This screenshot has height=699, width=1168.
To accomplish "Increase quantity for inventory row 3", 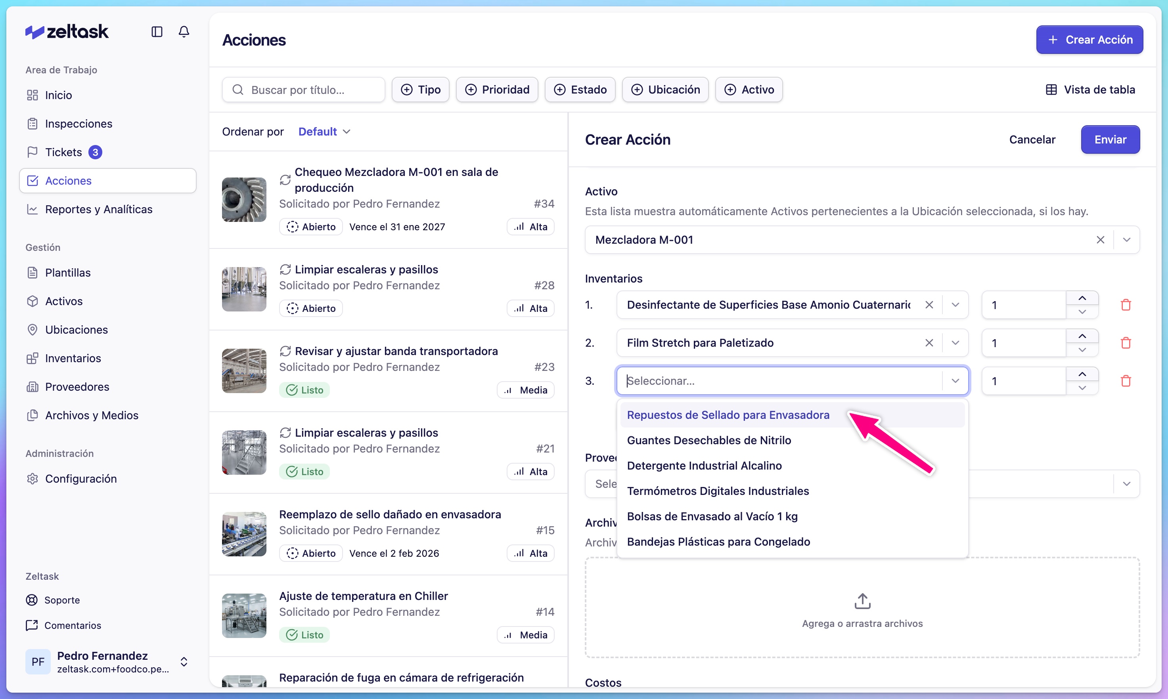I will 1082,374.
